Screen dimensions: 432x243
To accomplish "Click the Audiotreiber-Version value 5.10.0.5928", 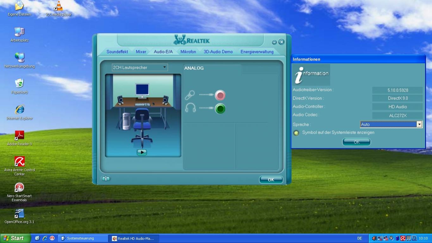I will point(398,90).
